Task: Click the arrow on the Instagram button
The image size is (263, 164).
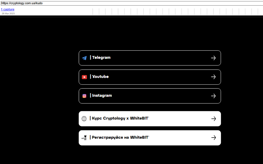Action: 213,96
